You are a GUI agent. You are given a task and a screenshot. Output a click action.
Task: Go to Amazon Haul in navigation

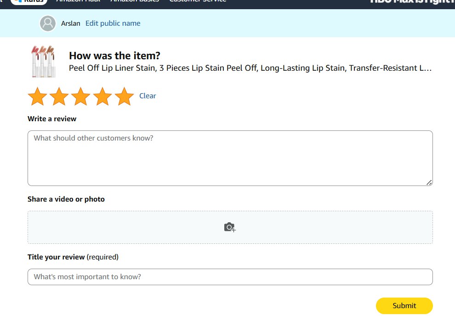(x=77, y=1)
